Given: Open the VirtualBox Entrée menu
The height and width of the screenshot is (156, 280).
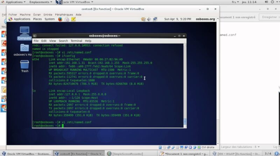Looking at the screenshot, I should coord(48,14).
